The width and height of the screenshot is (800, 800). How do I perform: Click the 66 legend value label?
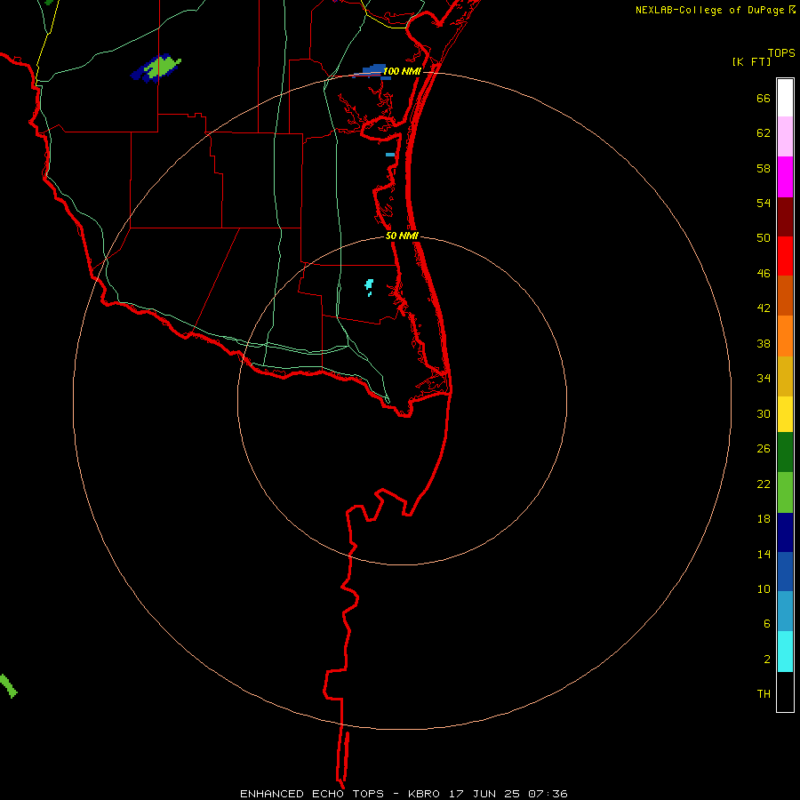[764, 98]
